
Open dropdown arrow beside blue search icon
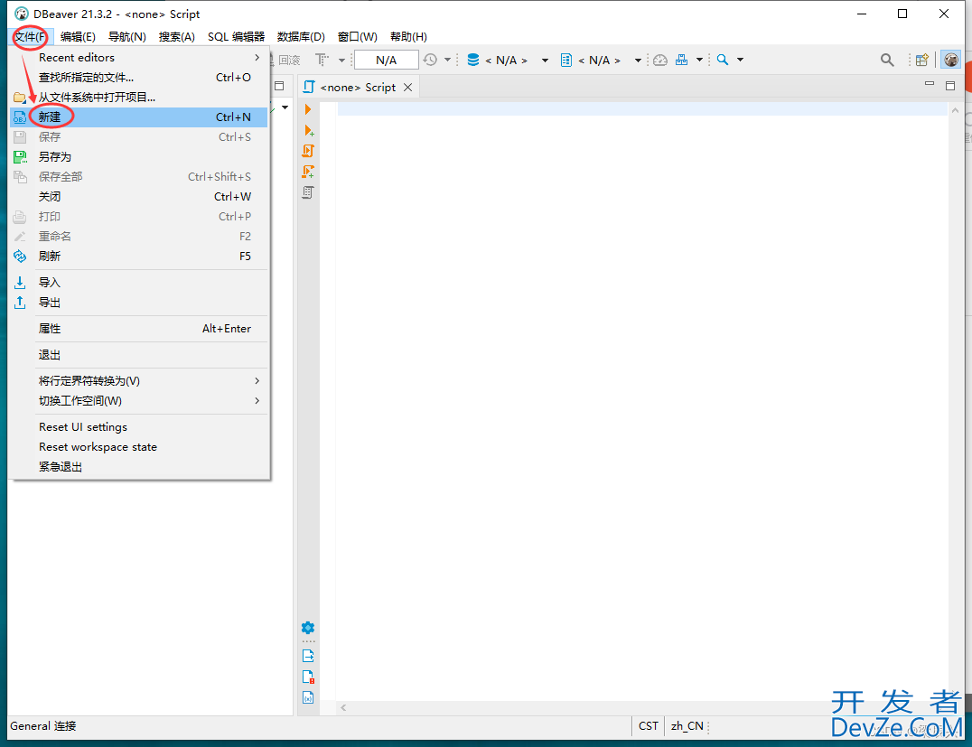coord(740,61)
